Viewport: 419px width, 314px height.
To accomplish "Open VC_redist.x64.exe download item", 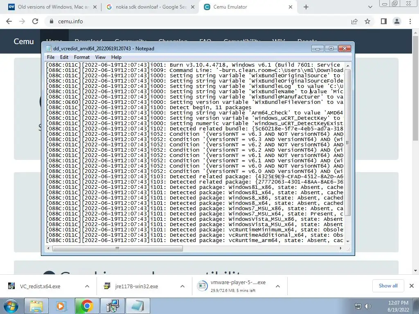I will click(40, 286).
